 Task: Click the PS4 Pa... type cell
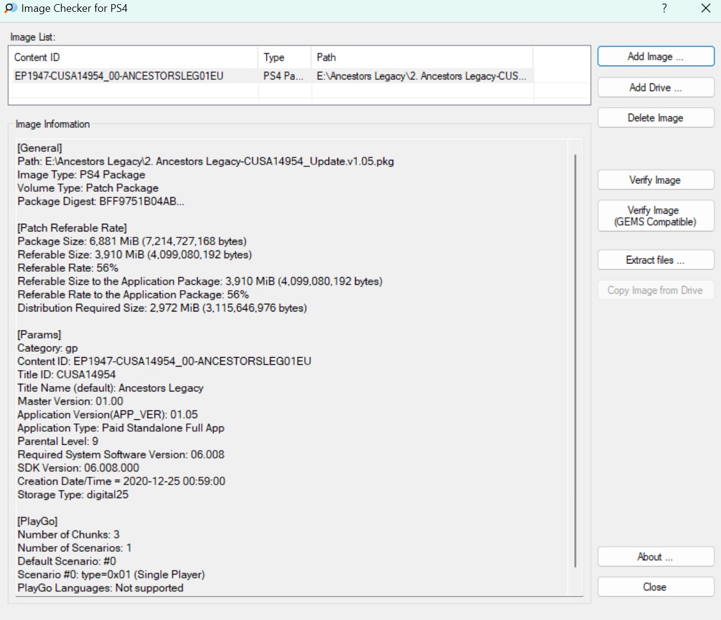point(284,76)
